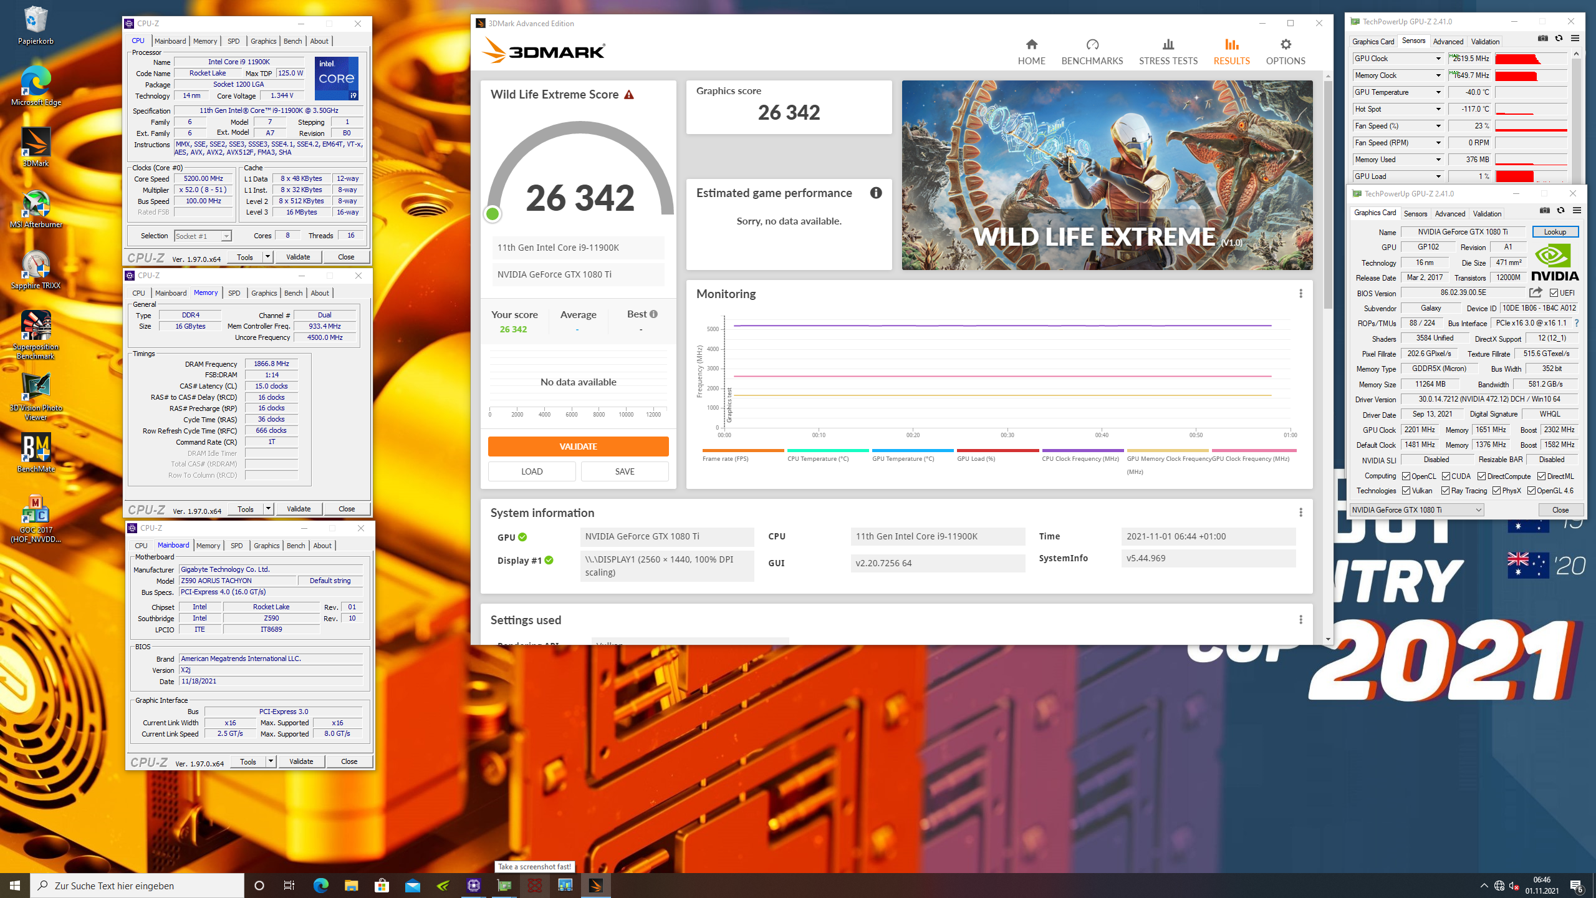Image resolution: width=1596 pixels, height=898 pixels.
Task: Click the LOAD button in 3DMark
Action: [532, 471]
